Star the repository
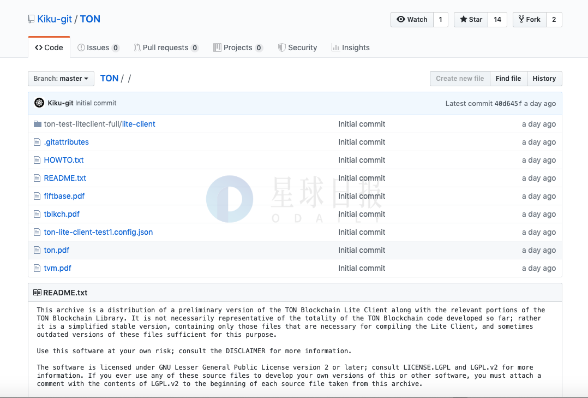Image resolution: width=588 pixels, height=398 pixels. point(471,20)
